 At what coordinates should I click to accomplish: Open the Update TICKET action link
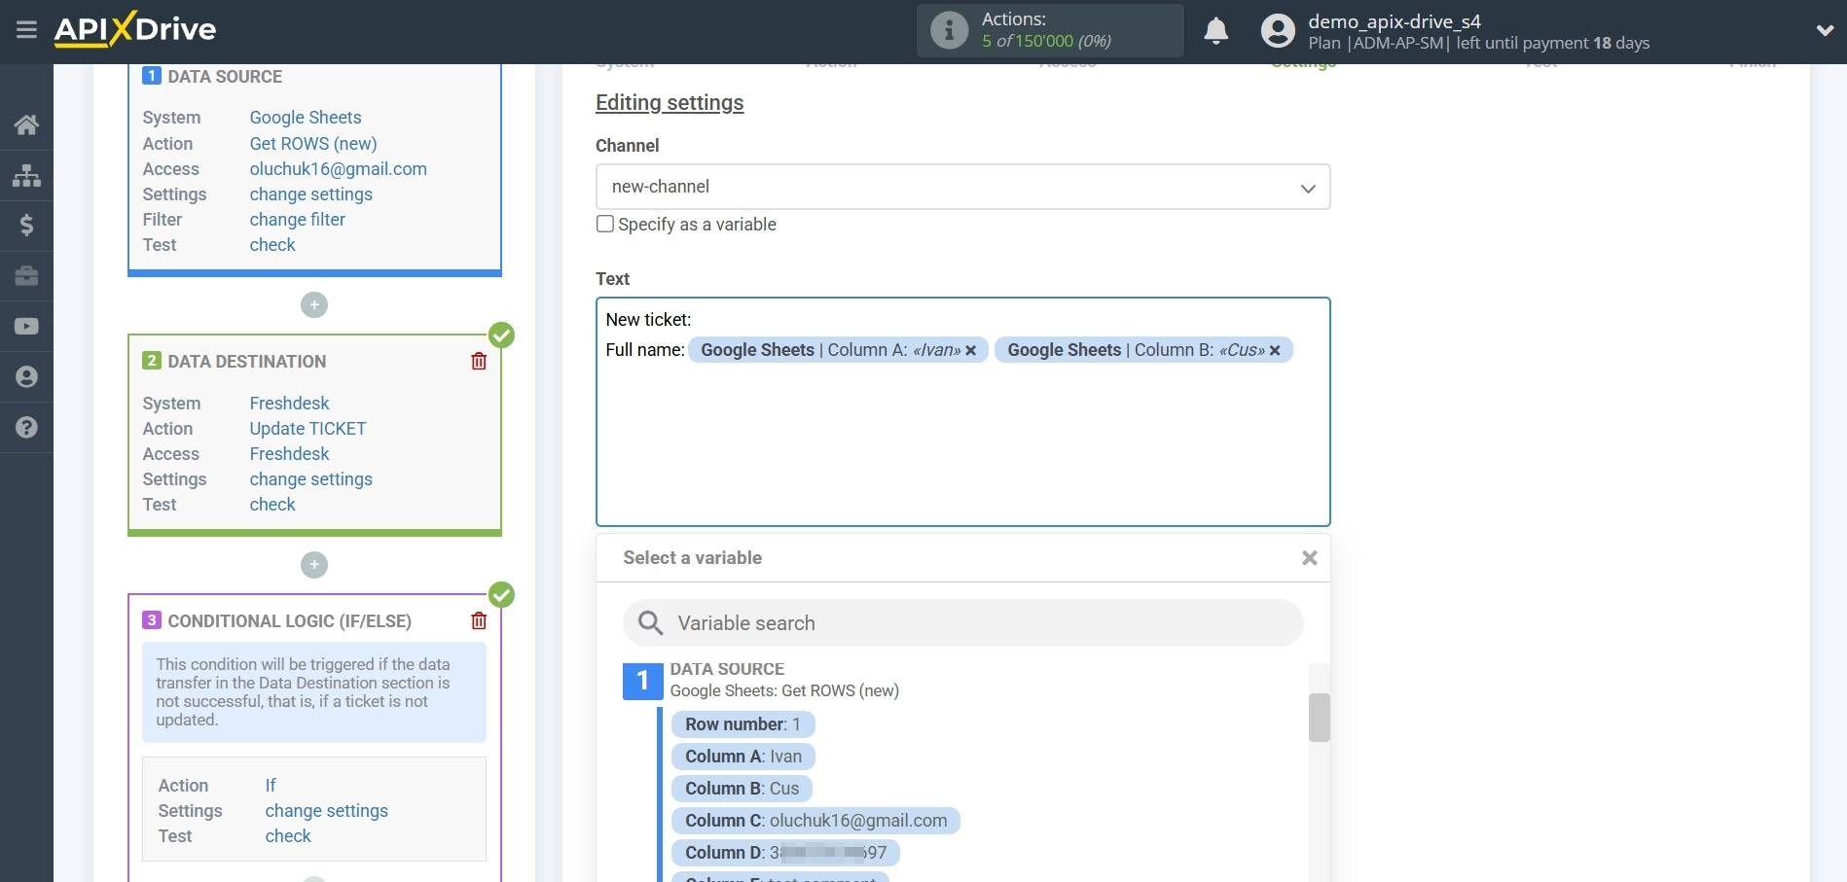tap(308, 429)
